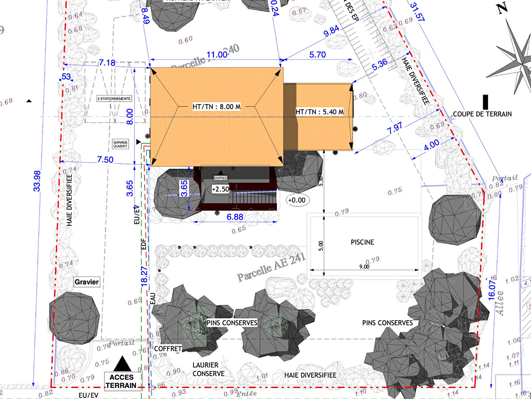Select the +2.50 elevation tag
The width and height of the screenshot is (531, 399).
coord(220,189)
